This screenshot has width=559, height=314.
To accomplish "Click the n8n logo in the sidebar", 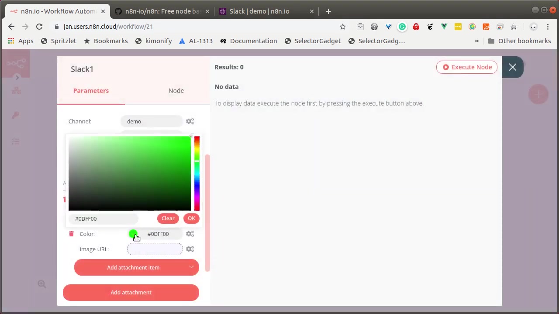I will coord(15,64).
